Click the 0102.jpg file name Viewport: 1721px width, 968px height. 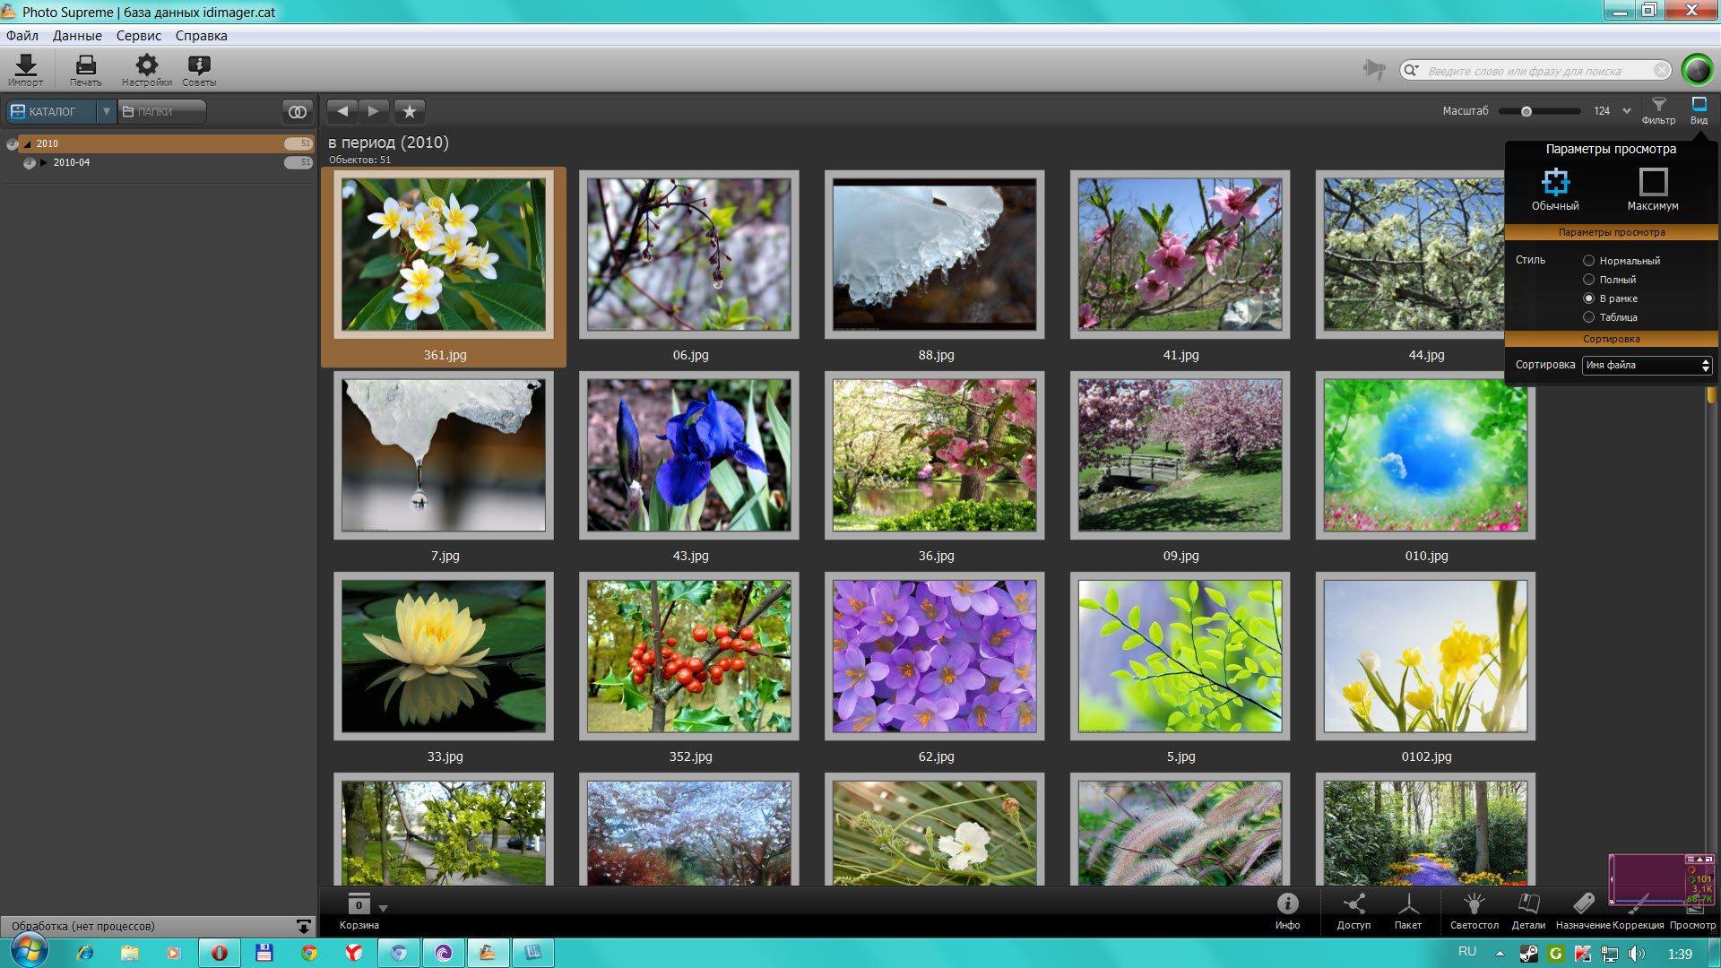[x=1426, y=756]
